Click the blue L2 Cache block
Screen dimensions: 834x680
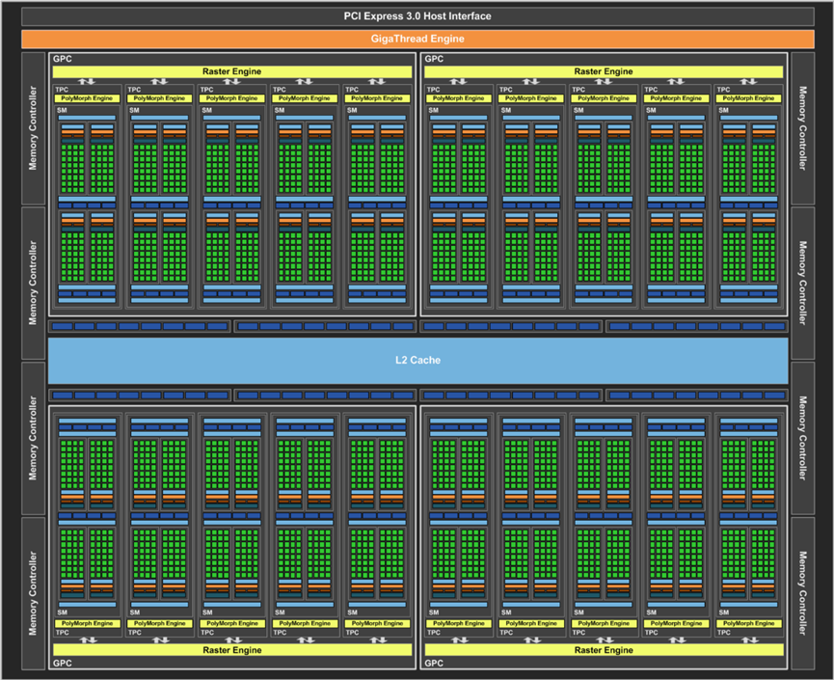click(x=417, y=360)
